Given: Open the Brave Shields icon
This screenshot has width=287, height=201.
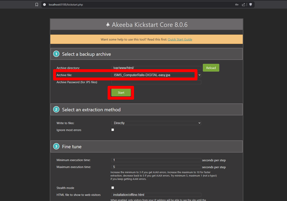Looking at the screenshot, I should [x=250, y=5].
